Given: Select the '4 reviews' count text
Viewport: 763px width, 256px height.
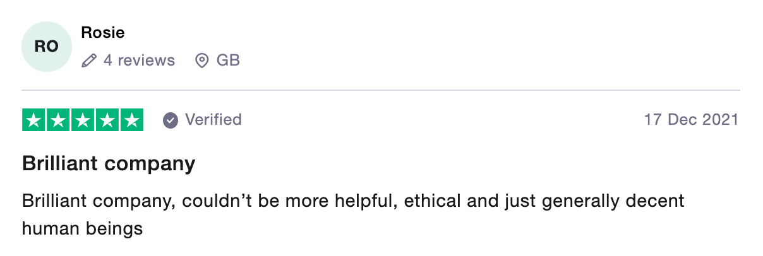Looking at the screenshot, I should pos(139,61).
